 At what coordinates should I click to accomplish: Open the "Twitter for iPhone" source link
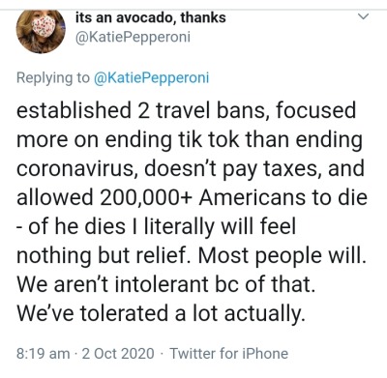pos(228,354)
